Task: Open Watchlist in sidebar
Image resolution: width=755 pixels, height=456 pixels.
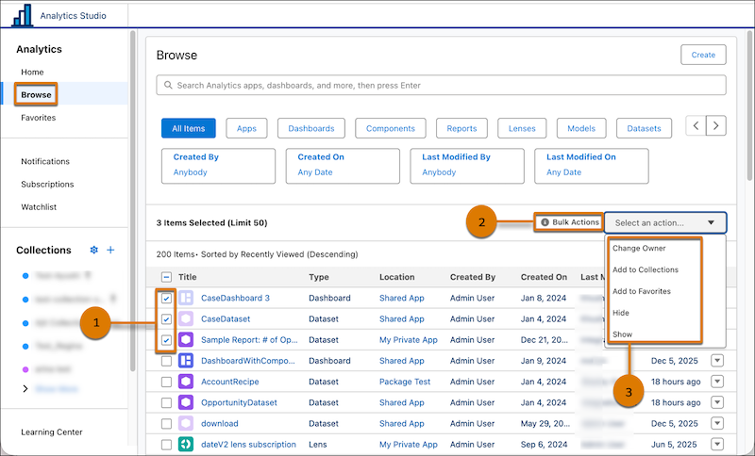Action: (x=39, y=207)
